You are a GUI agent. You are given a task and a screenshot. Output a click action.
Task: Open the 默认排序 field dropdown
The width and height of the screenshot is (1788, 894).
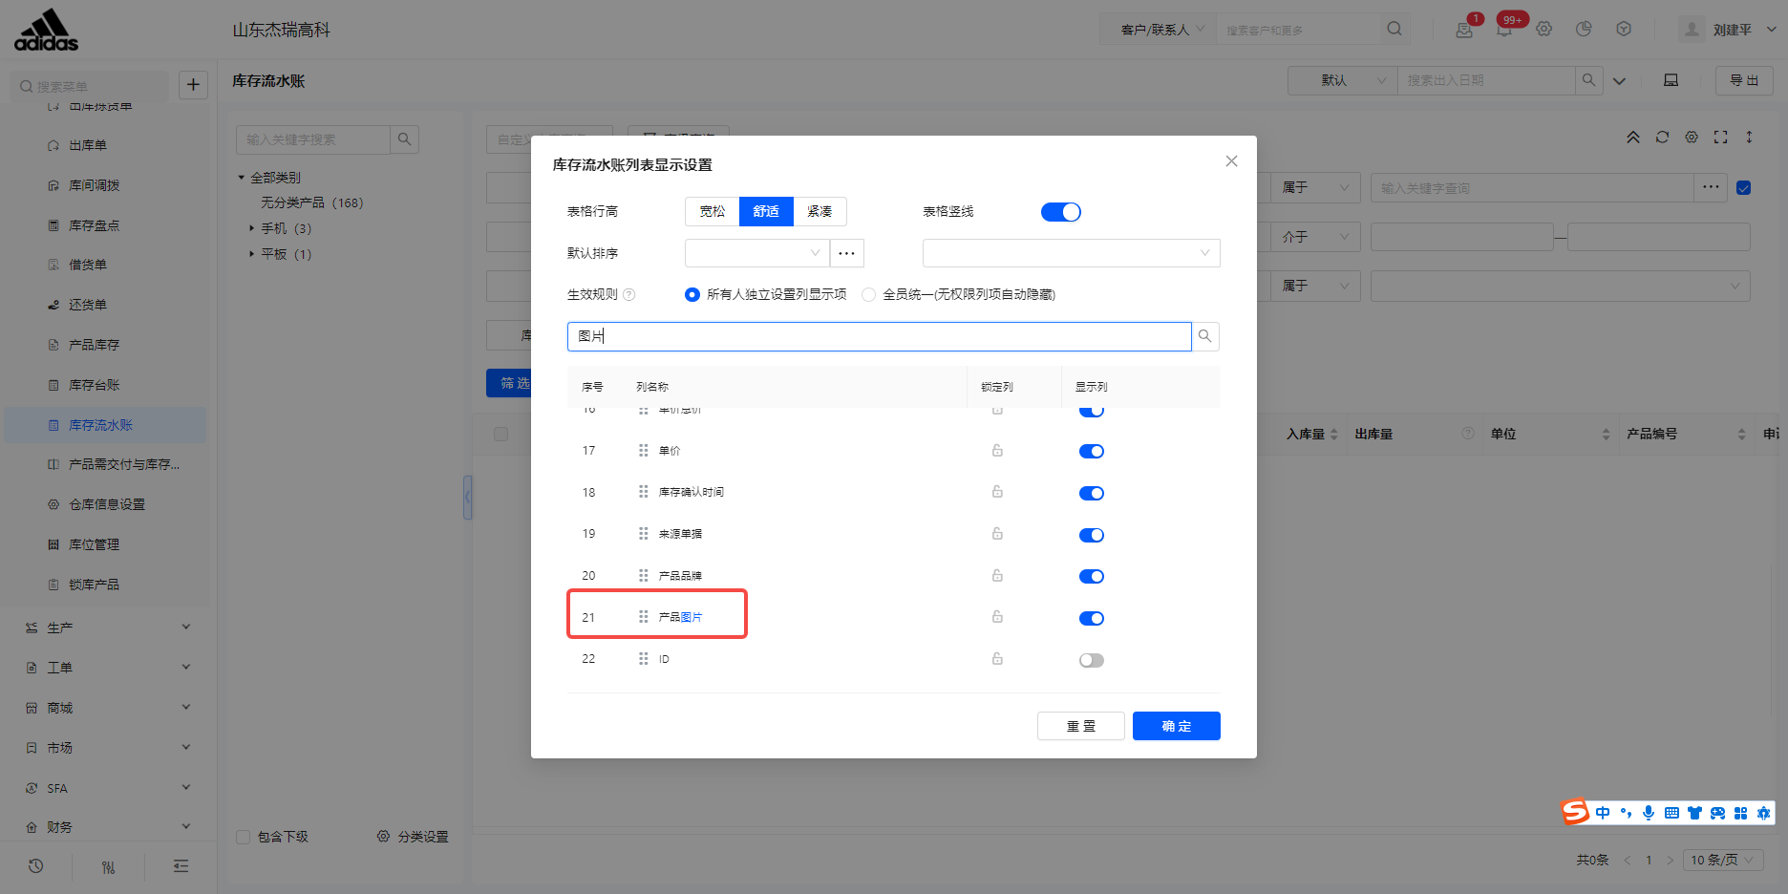point(756,253)
